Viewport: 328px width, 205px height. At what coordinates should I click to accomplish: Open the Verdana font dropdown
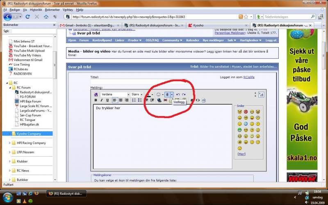tap(115, 94)
